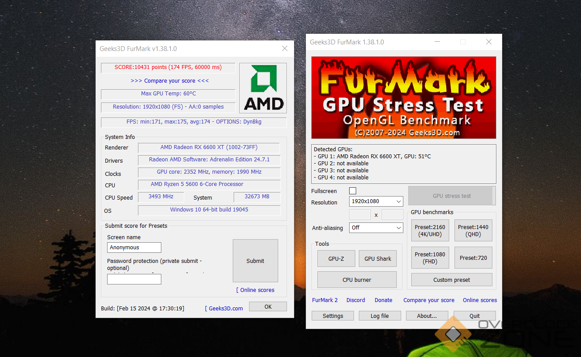The width and height of the screenshot is (581, 357).
Task: Minimize the main FurMark window
Action: click(x=437, y=42)
